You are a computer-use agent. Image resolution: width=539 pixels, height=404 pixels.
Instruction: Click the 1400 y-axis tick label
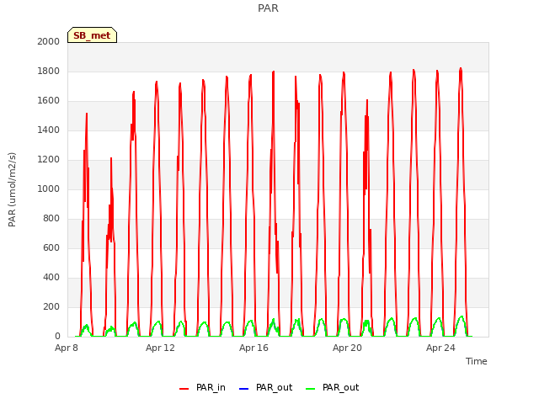pos(49,130)
